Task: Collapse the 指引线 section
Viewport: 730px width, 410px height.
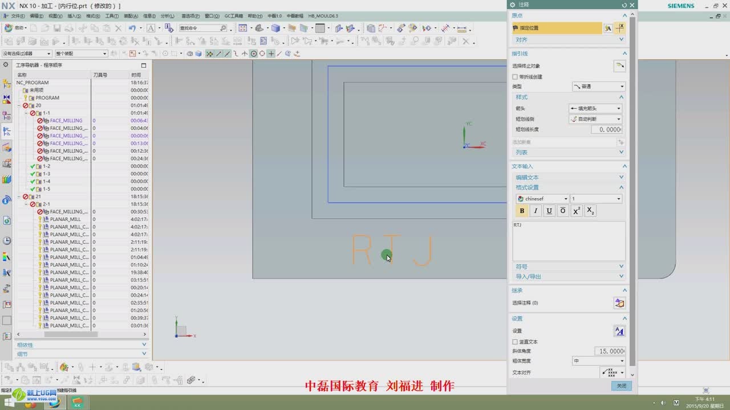Action: (624, 54)
